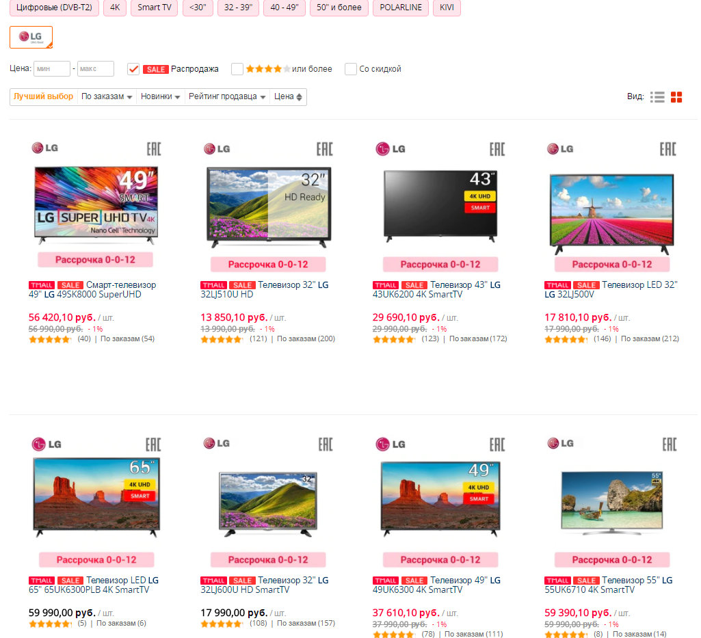The width and height of the screenshot is (701, 638).
Task: Open Телевизор 55" LG 55UK6710 link
Action: (609, 585)
